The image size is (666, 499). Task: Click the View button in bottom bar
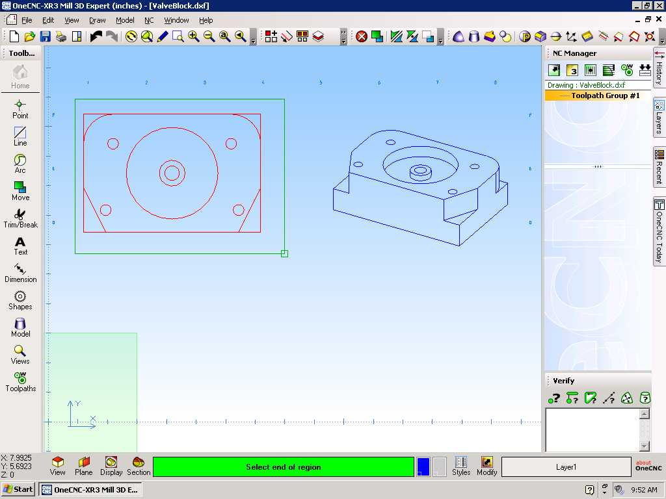click(57, 467)
